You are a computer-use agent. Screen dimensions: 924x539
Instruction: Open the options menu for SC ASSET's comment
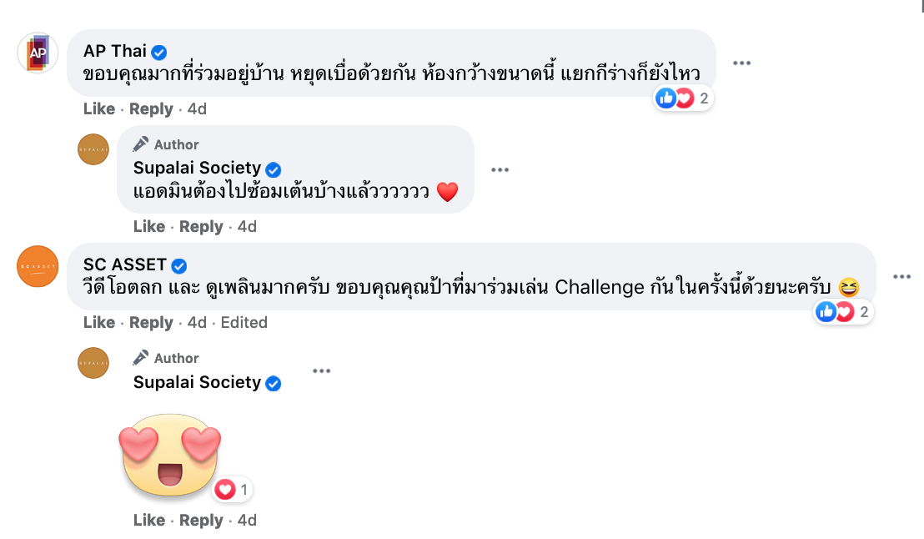pyautogui.click(x=901, y=277)
